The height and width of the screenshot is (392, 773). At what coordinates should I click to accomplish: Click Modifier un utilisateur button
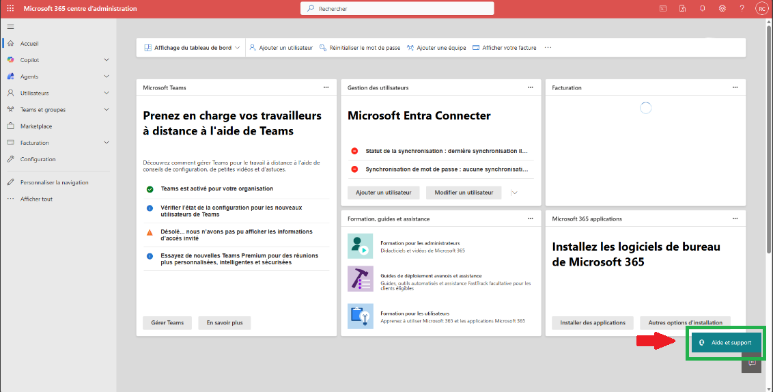(464, 193)
